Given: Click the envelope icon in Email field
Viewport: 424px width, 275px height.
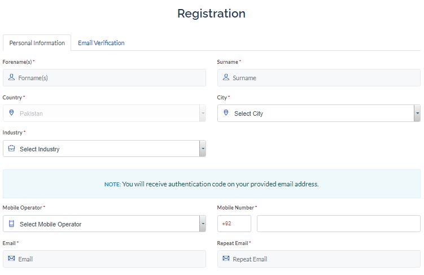Looking at the screenshot, I should (11, 258).
